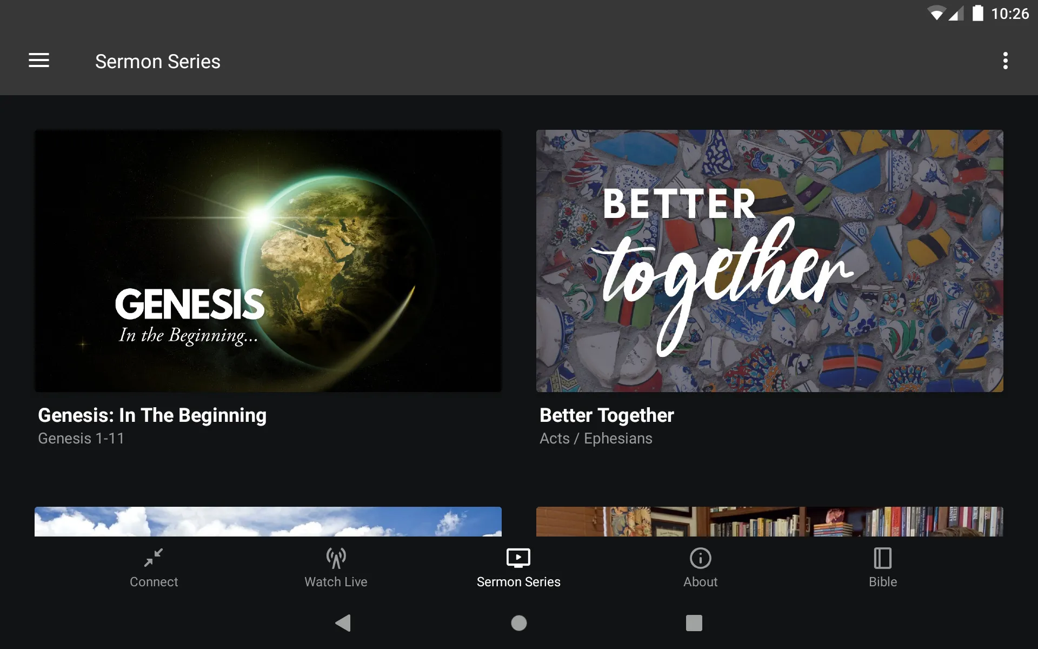The width and height of the screenshot is (1038, 649).
Task: Select the Connect tab label
Action: (153, 582)
